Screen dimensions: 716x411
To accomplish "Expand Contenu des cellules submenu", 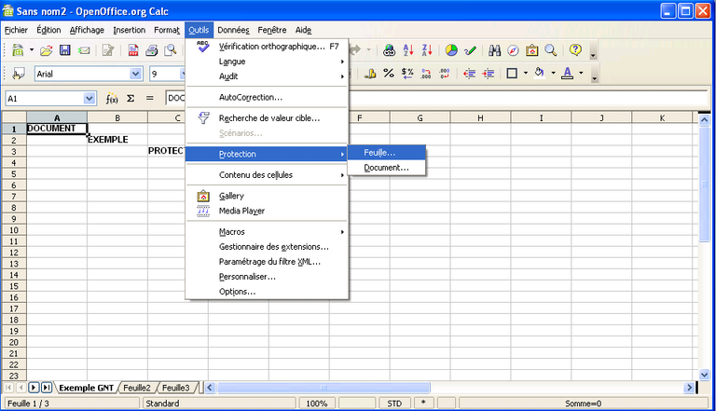I will tap(267, 175).
